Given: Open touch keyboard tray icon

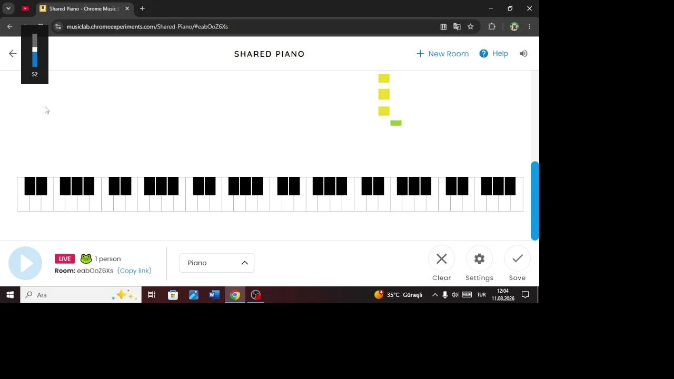Looking at the screenshot, I should [x=467, y=295].
